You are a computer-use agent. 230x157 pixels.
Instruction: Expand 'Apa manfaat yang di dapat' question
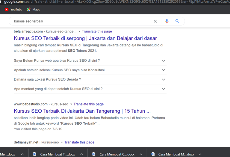(90, 89)
